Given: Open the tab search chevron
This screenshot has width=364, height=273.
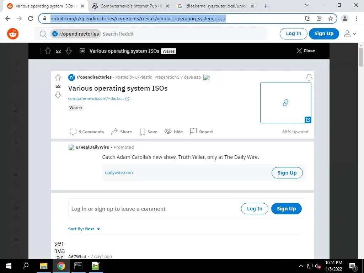Looking at the screenshot, I should tap(307, 5).
